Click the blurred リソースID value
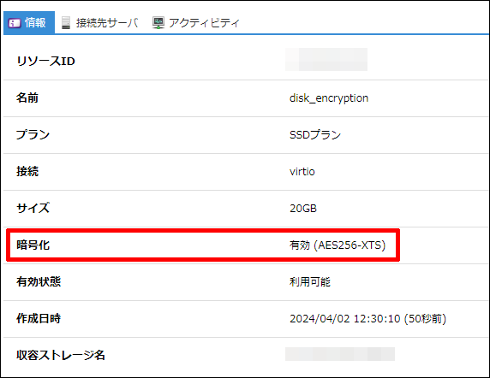 (326, 60)
